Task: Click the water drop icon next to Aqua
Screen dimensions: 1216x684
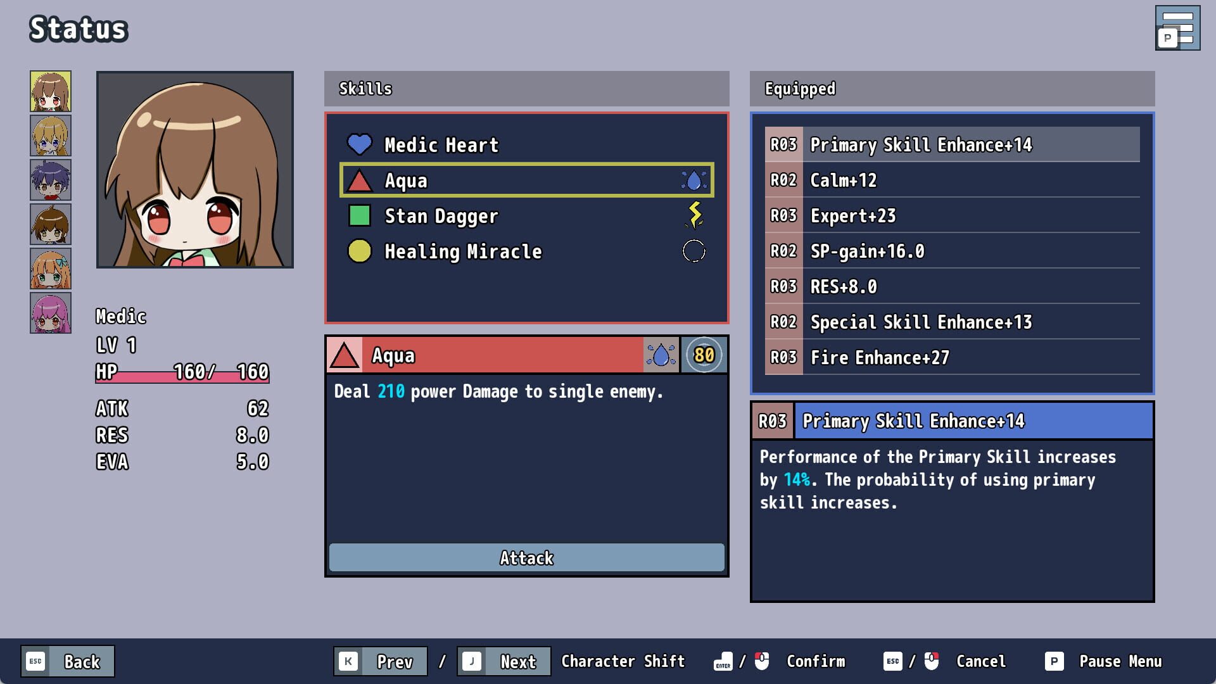Action: (693, 180)
